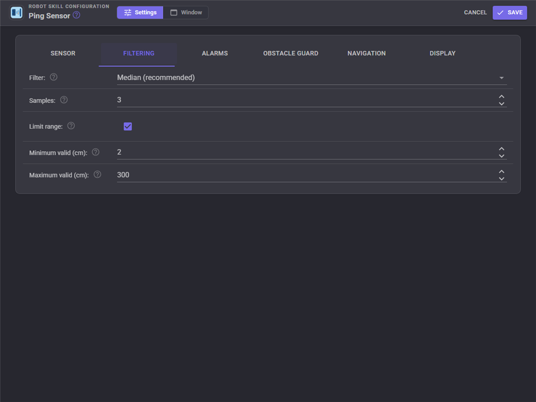536x402 pixels.
Task: Go to Obstacle Guard tab
Action: 291,53
